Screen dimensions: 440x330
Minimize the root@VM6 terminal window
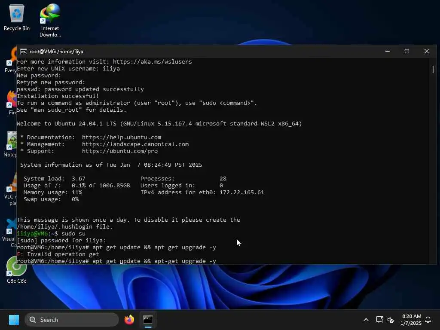pos(388,52)
